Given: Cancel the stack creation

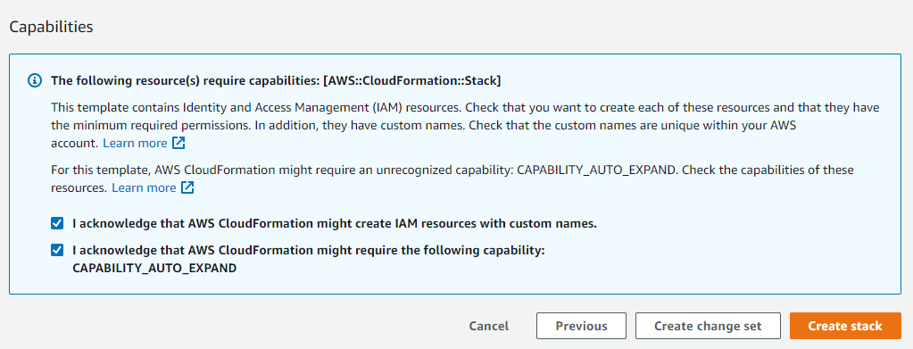Looking at the screenshot, I should (x=488, y=326).
